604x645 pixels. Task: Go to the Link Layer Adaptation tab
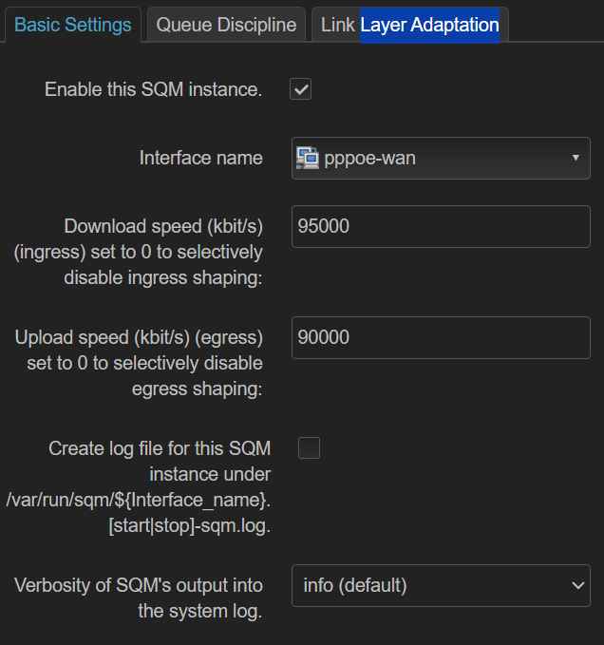point(410,25)
